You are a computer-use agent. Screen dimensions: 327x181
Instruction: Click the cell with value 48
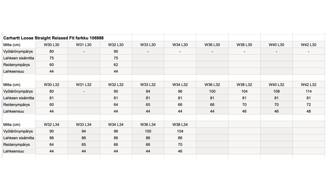tap(308, 111)
